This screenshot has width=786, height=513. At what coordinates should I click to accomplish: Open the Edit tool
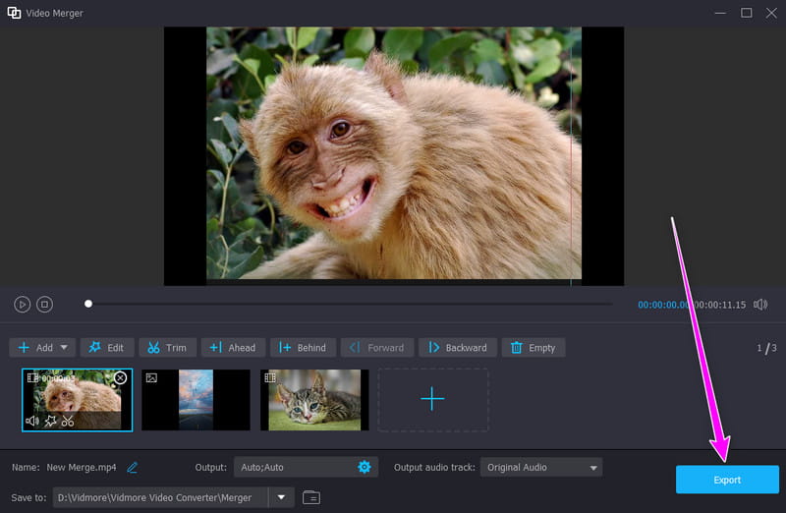pyautogui.click(x=107, y=348)
